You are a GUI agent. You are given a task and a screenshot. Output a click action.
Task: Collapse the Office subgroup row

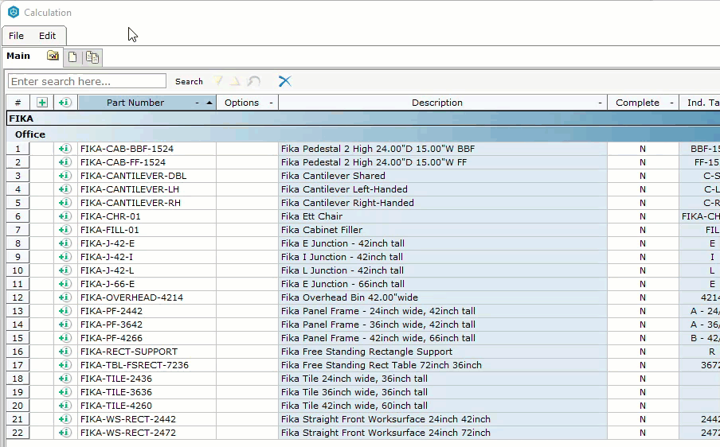[x=362, y=134]
